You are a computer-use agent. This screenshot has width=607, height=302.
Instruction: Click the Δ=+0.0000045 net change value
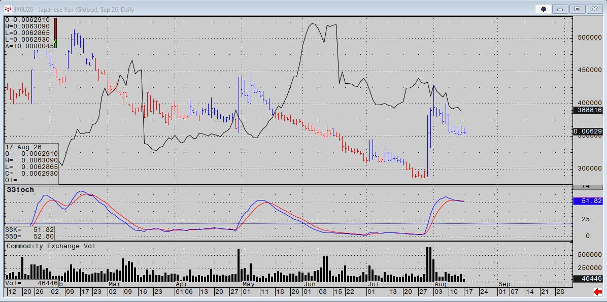(x=29, y=46)
